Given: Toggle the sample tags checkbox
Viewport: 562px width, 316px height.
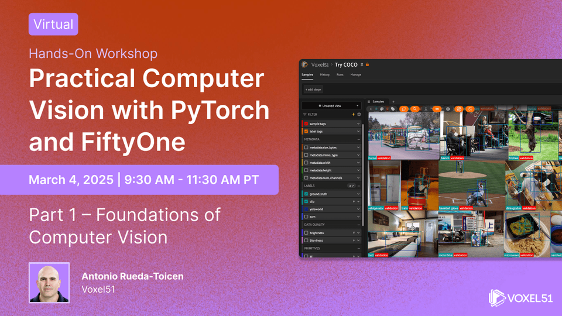Looking at the screenshot, I should click(306, 123).
